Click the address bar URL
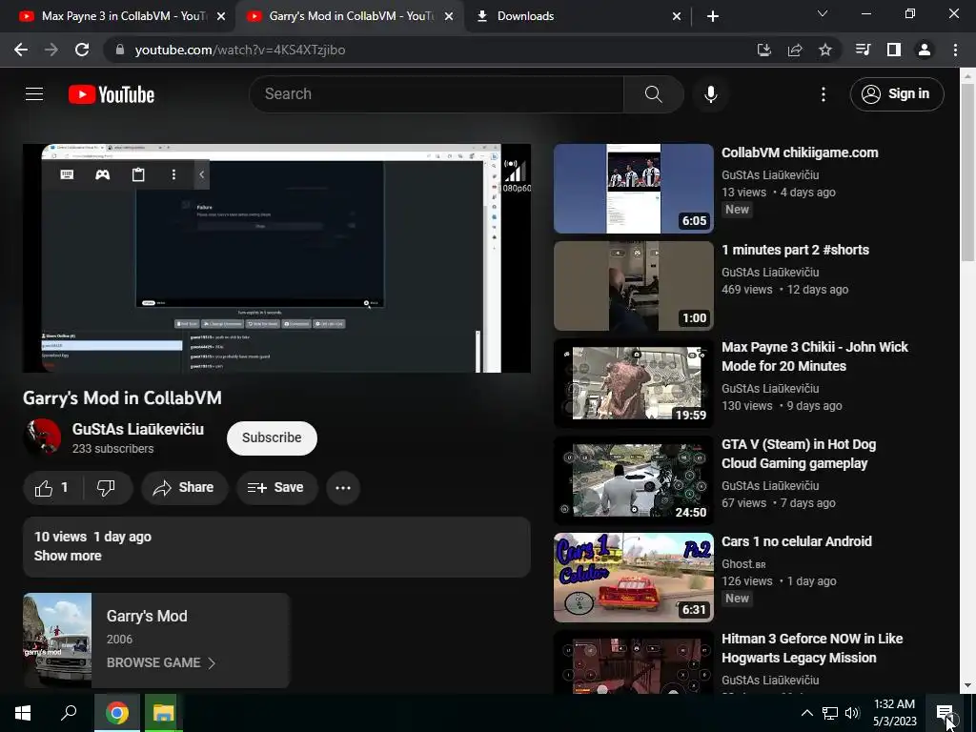This screenshot has width=976, height=732. [x=239, y=50]
